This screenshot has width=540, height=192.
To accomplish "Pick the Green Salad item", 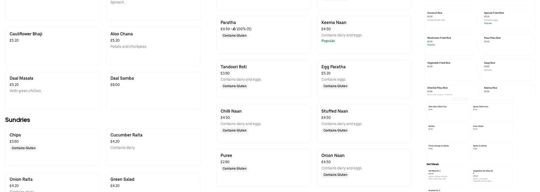I will pyautogui.click(x=153, y=183).
